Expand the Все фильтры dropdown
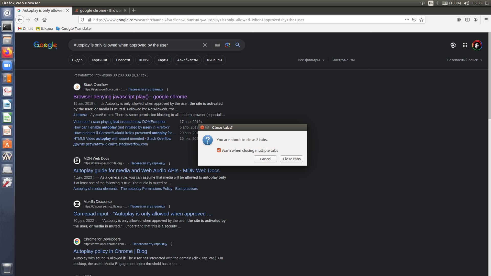This screenshot has width=491, height=276. point(311,60)
